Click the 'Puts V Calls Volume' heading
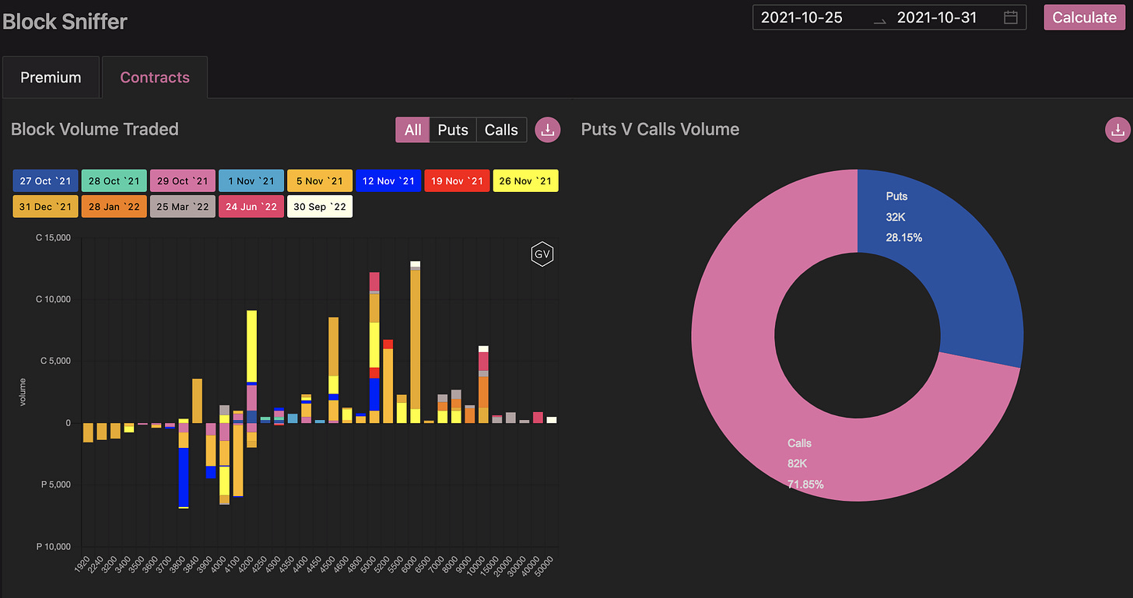Image resolution: width=1133 pixels, height=598 pixels. click(660, 129)
